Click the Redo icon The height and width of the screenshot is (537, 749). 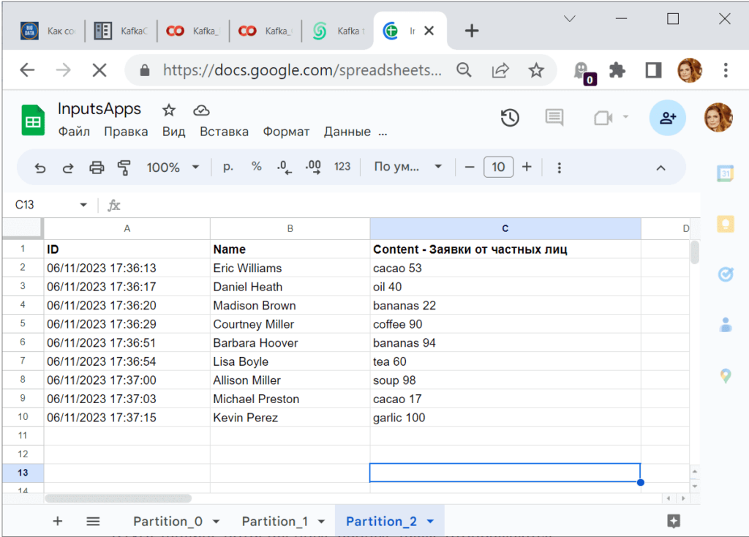(x=67, y=167)
